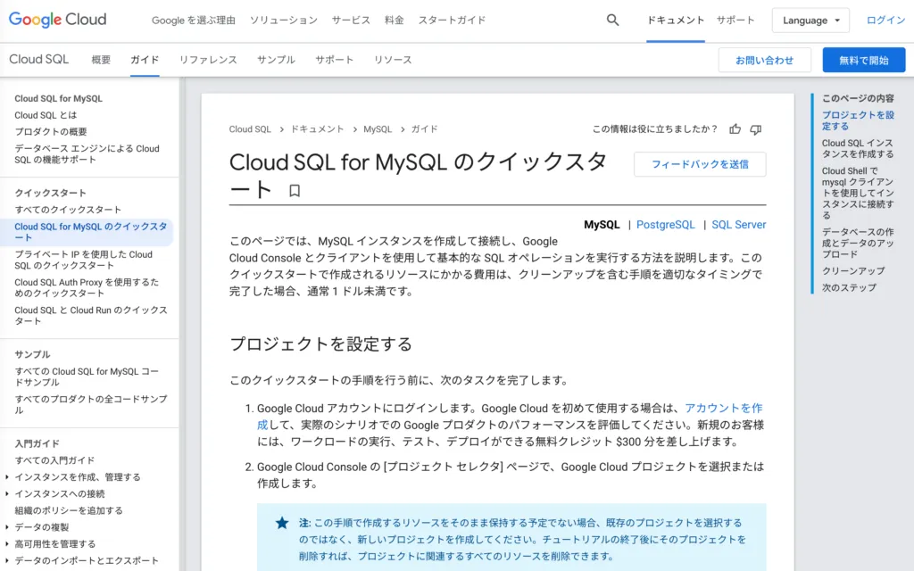Open スタートガイド menu item
Image resolution: width=914 pixels, height=571 pixels.
(452, 20)
